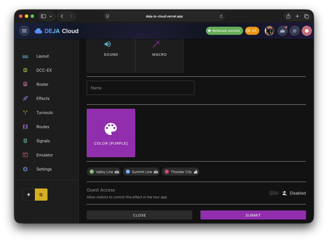
Task: Enable Guest Access for this effect
Action: [x=274, y=193]
